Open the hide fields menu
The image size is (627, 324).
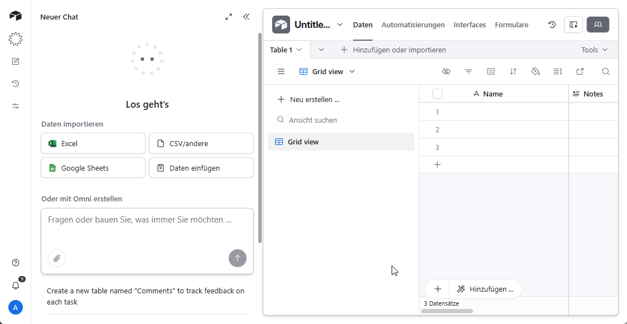(x=446, y=71)
